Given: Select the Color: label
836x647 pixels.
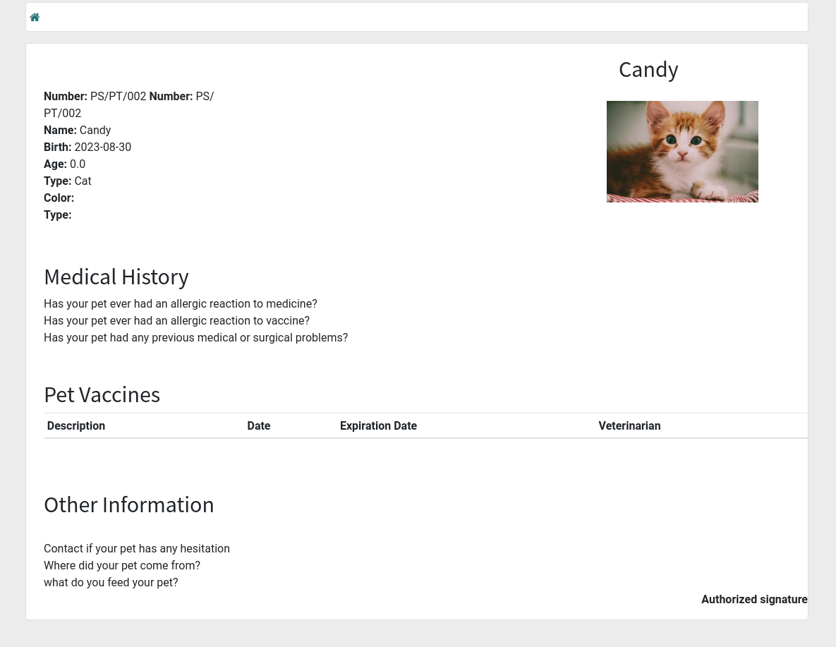Looking at the screenshot, I should click(59, 198).
